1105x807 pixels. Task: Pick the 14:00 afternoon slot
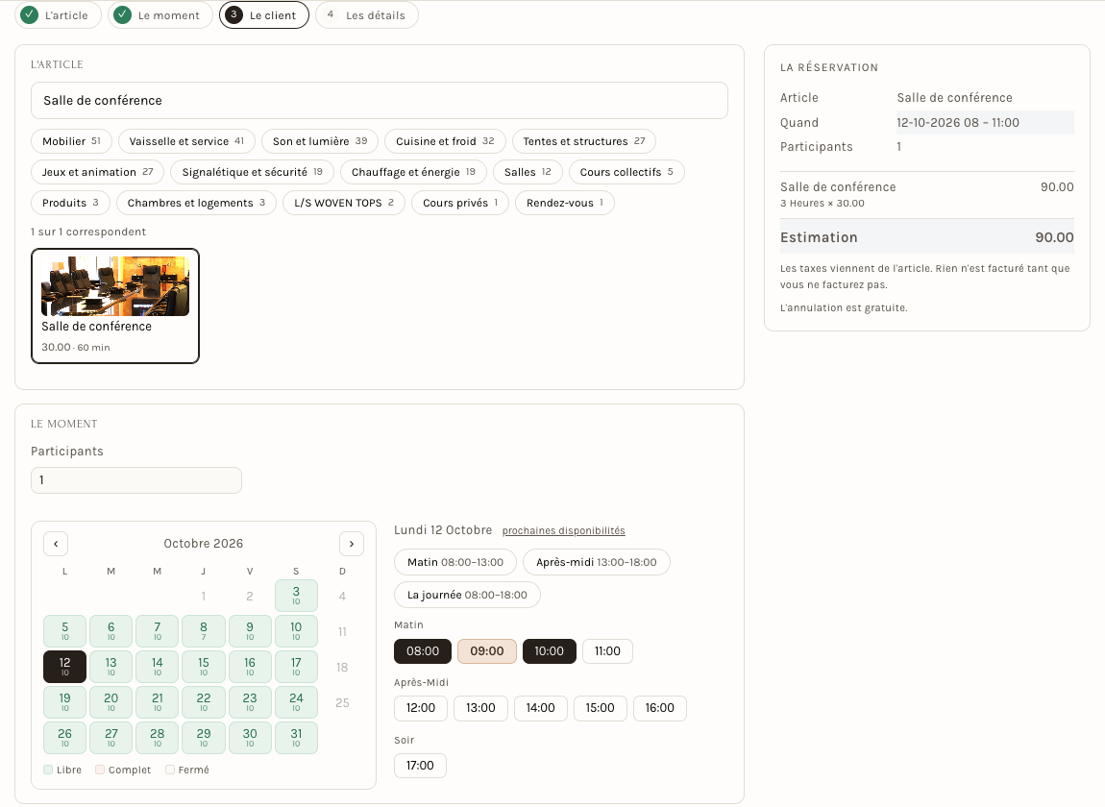(x=541, y=708)
